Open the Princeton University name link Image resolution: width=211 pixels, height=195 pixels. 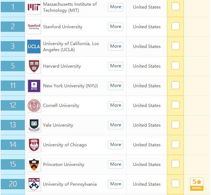[64, 165]
